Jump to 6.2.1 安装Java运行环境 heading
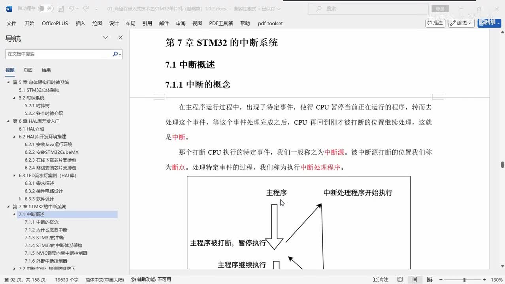 [x=49, y=144]
